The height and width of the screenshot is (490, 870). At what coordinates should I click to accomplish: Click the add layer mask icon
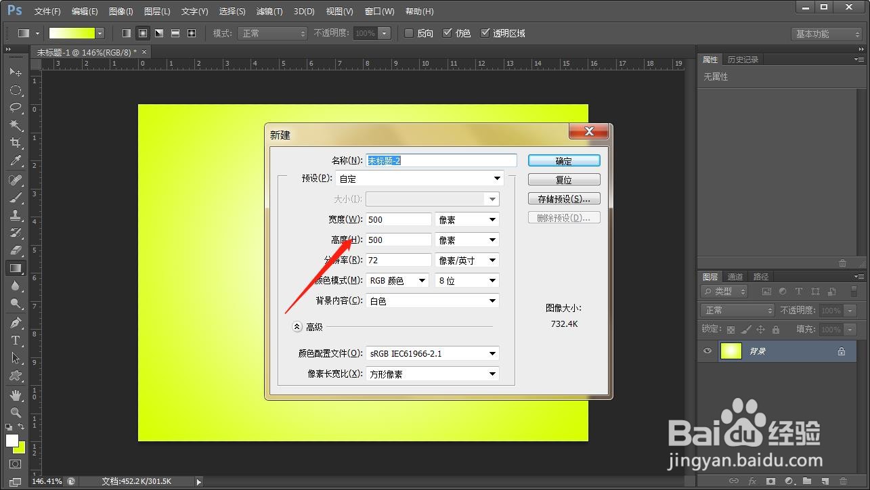pyautogui.click(x=770, y=481)
